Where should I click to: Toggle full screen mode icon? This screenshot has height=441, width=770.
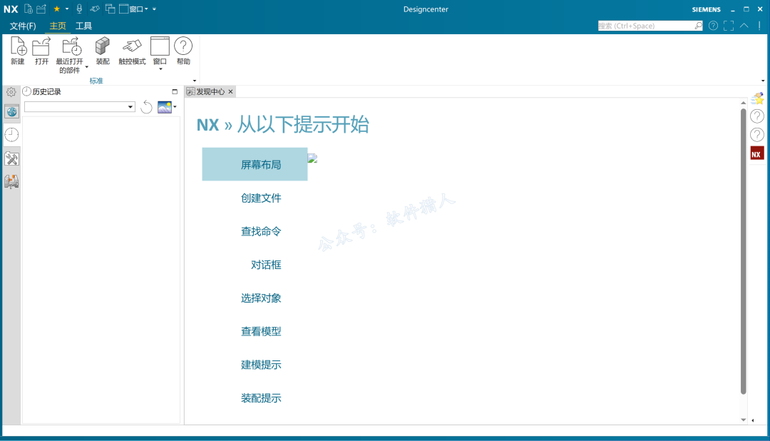pos(729,26)
